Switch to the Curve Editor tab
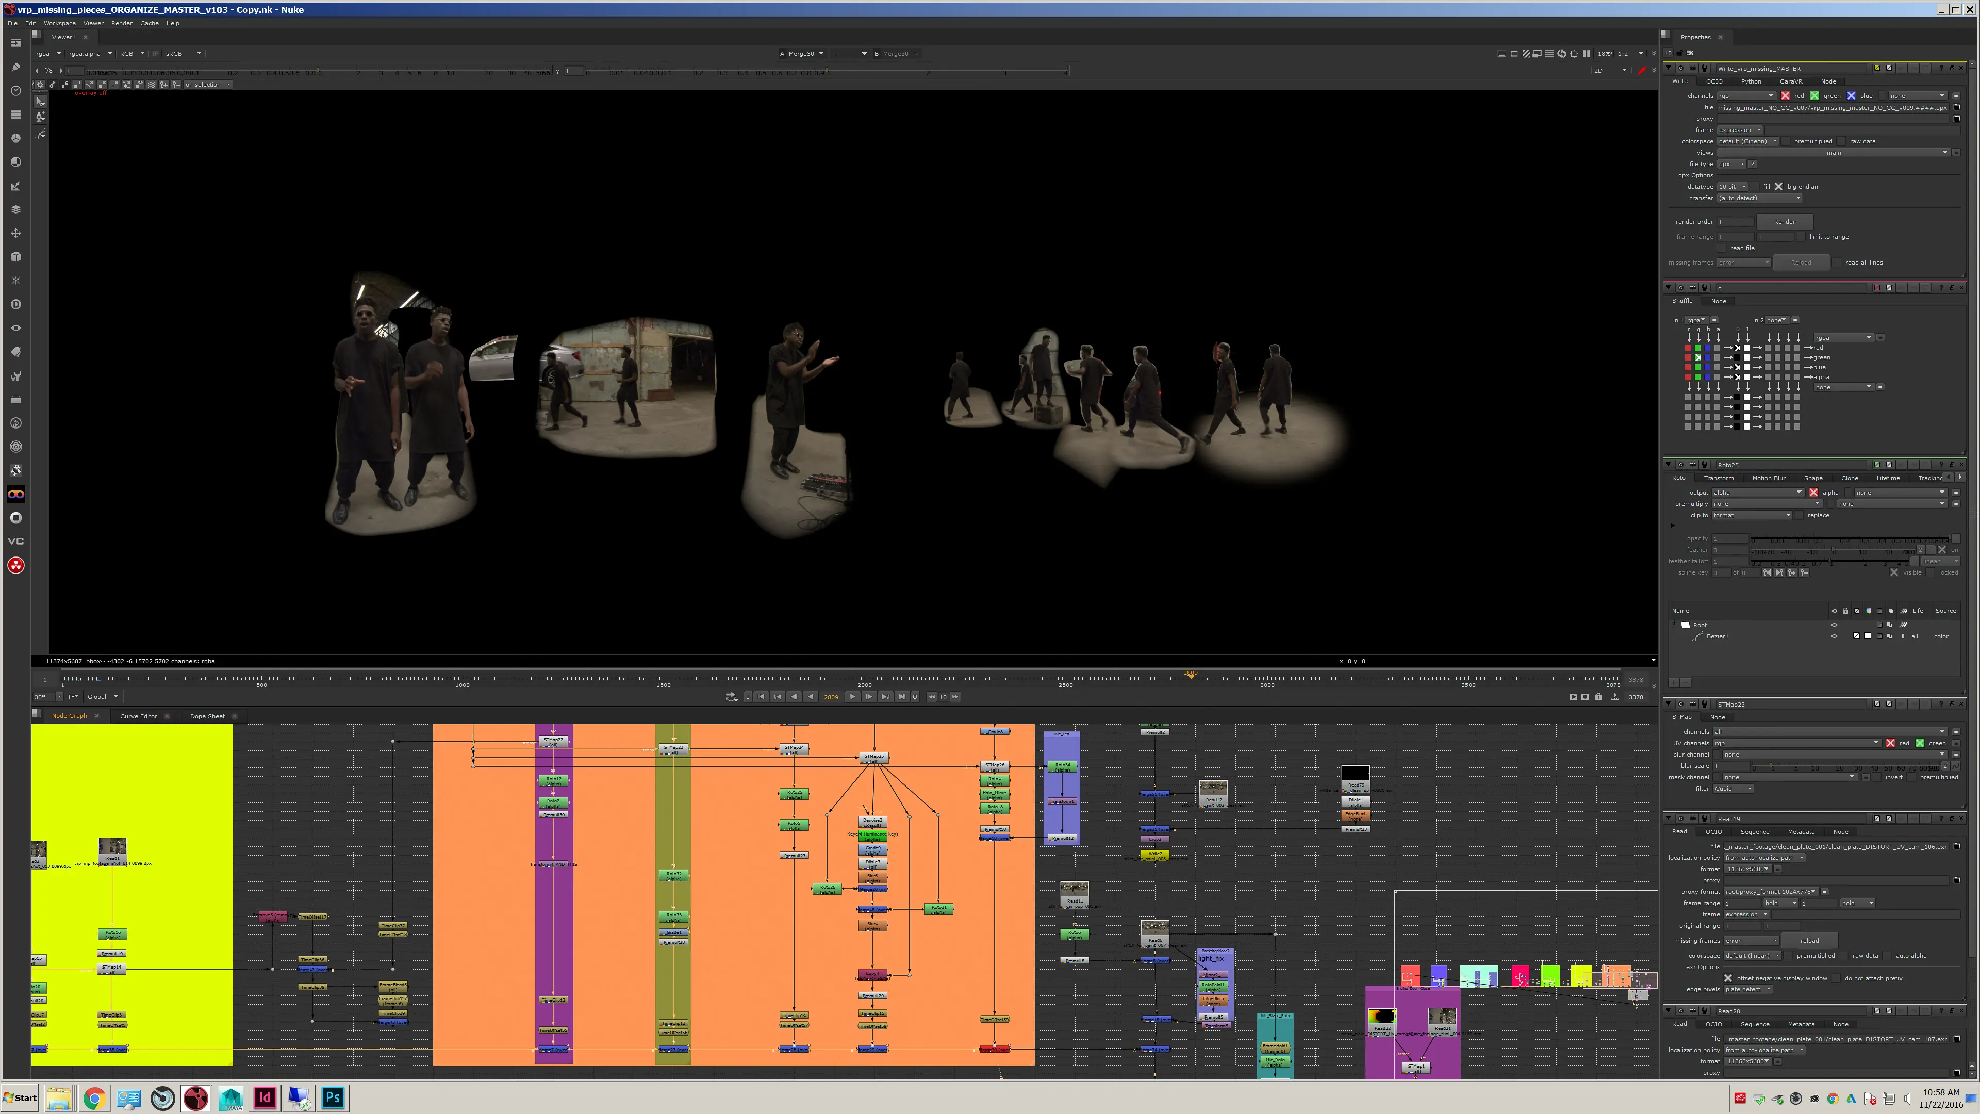The image size is (1980, 1114). 138,716
